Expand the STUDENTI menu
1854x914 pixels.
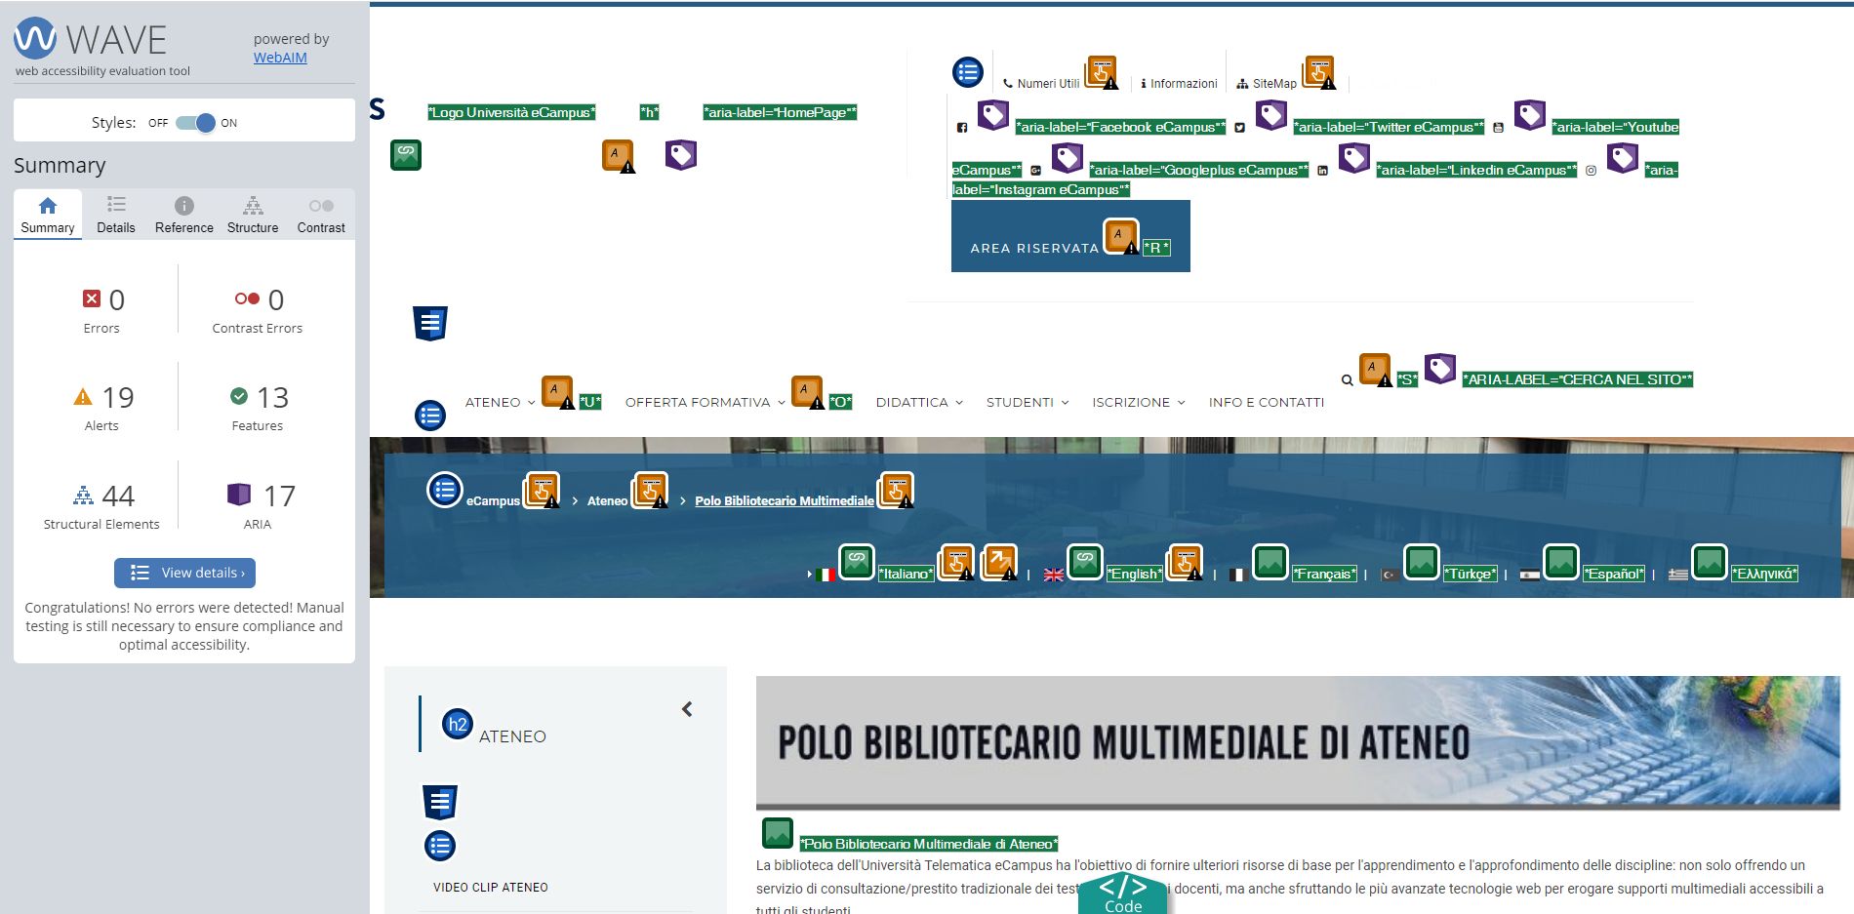pyautogui.click(x=1028, y=402)
